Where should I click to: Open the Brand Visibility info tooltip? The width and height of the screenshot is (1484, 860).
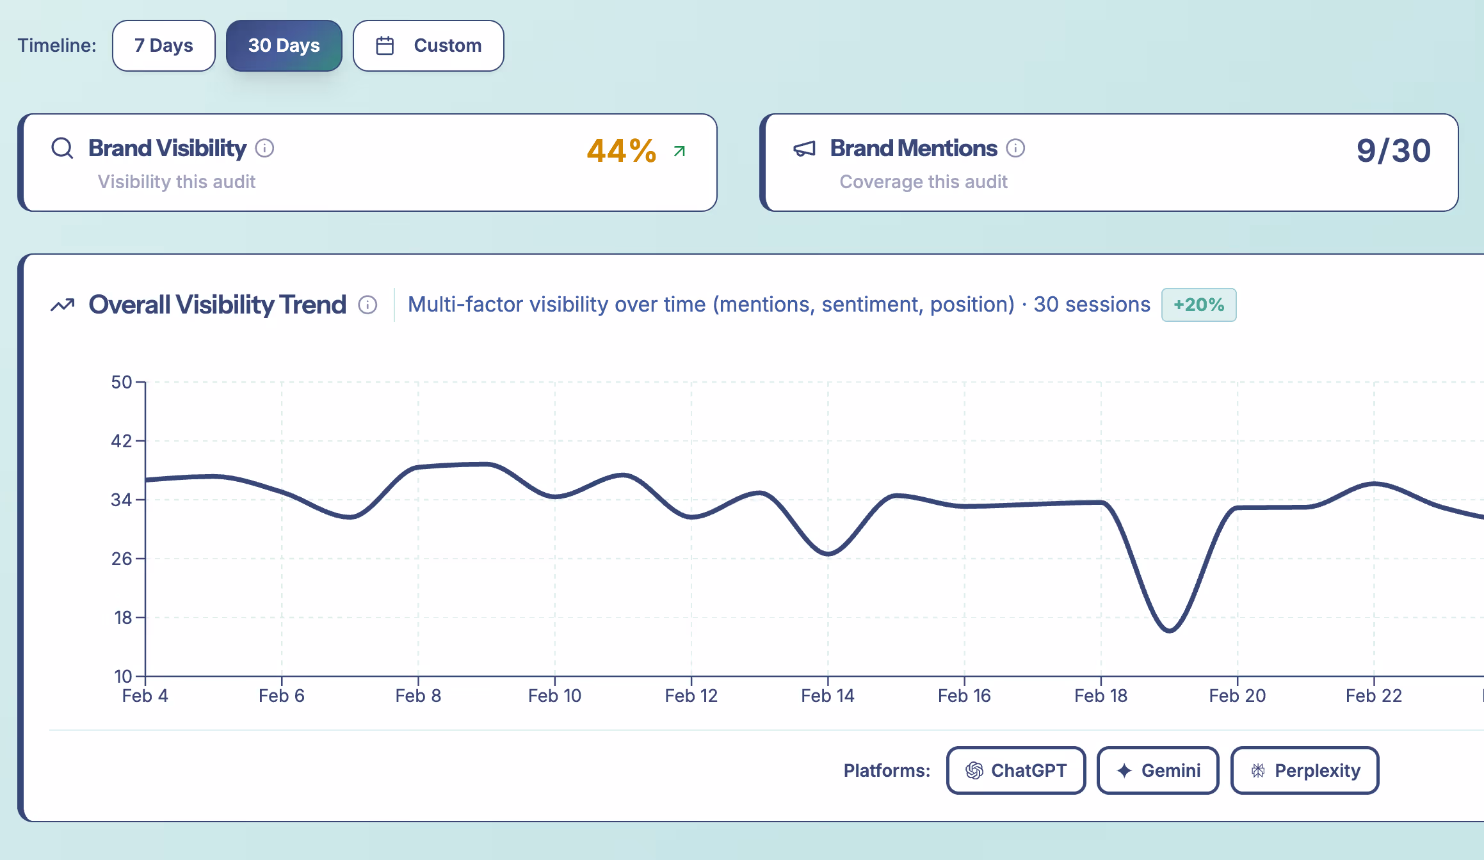click(x=264, y=148)
